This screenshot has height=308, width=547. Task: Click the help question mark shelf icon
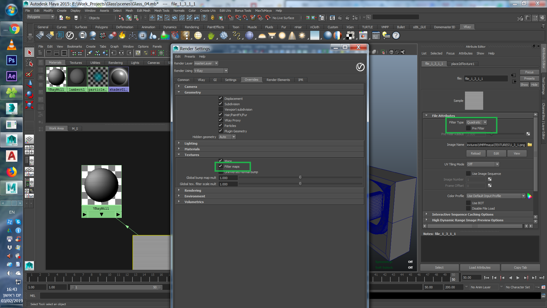coord(396,35)
